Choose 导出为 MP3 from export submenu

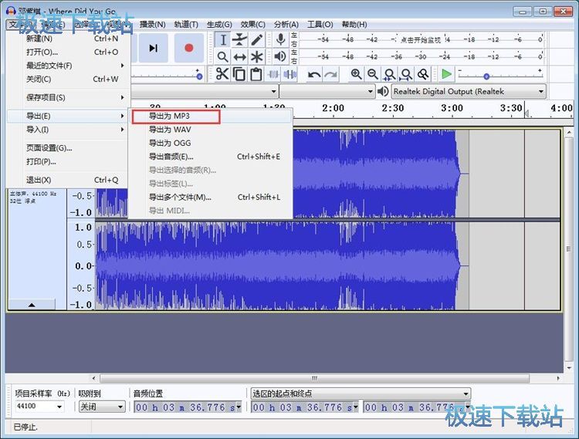pos(210,116)
